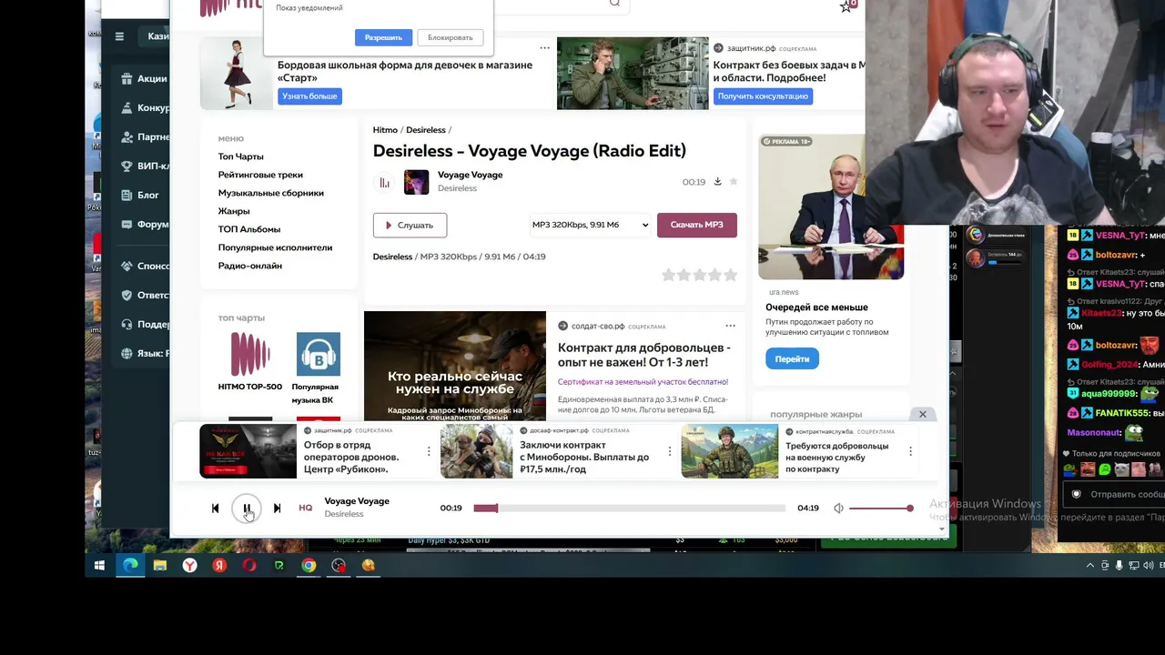Skip to next track in player bar
1165x655 pixels.
(277, 509)
